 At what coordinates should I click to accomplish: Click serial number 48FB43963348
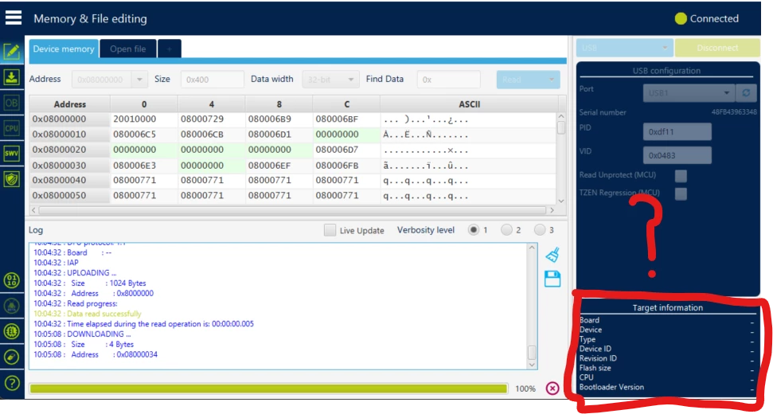tap(733, 112)
